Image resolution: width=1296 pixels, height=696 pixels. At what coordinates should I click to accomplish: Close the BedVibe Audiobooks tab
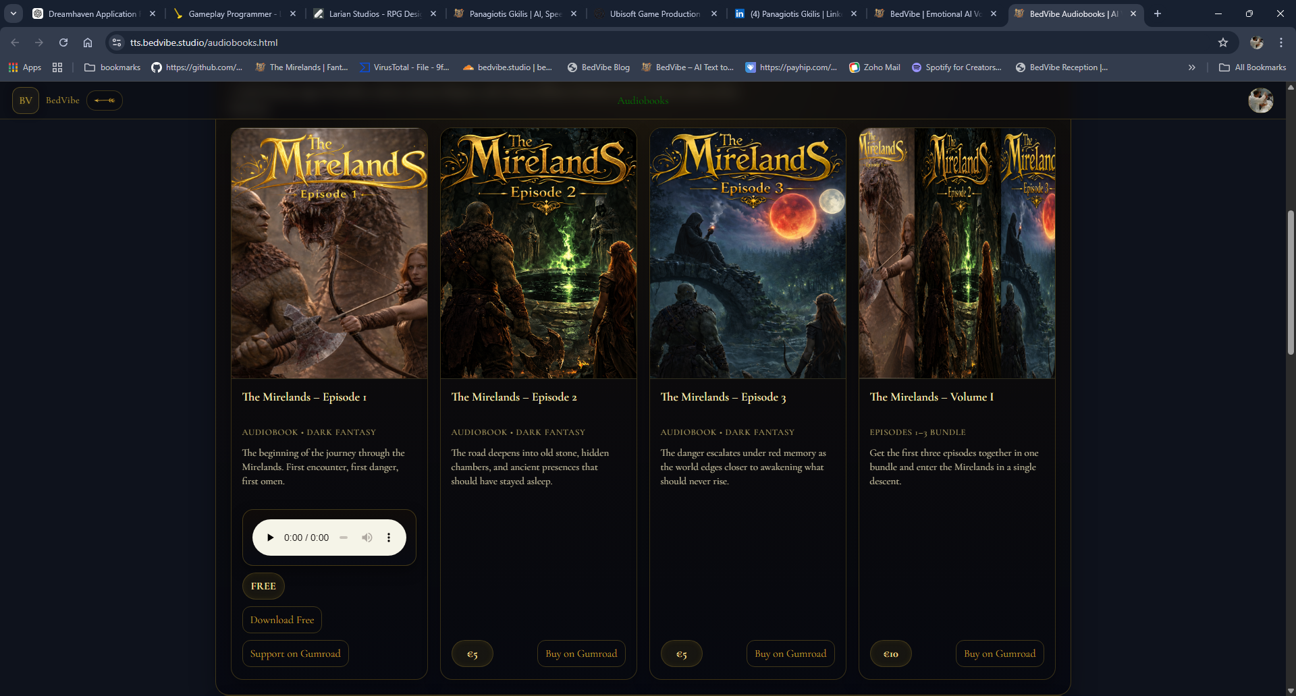1133,13
